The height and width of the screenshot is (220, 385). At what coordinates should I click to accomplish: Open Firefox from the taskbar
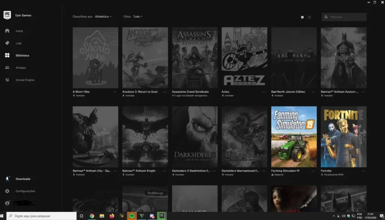click(x=112, y=216)
